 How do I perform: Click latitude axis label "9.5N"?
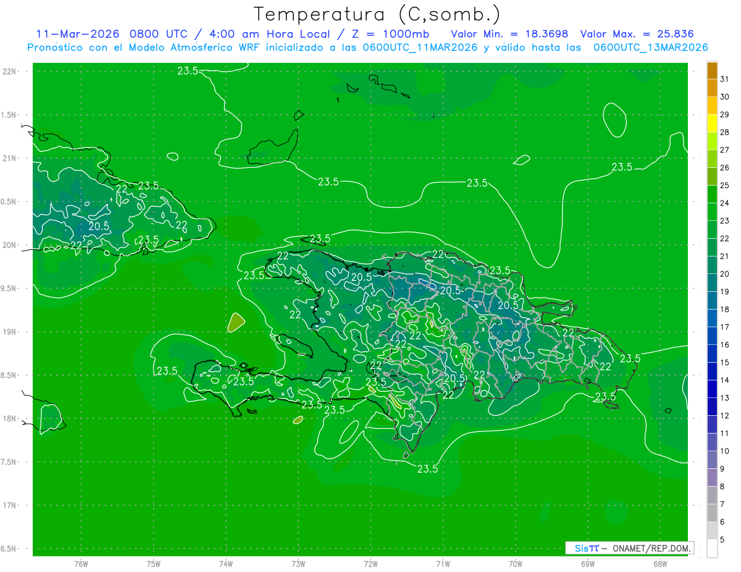coord(9,288)
